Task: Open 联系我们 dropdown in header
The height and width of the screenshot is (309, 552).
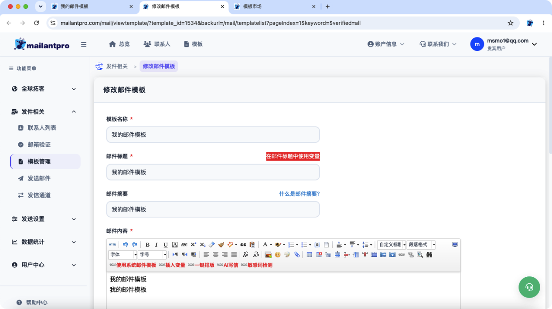Action: coord(438,44)
